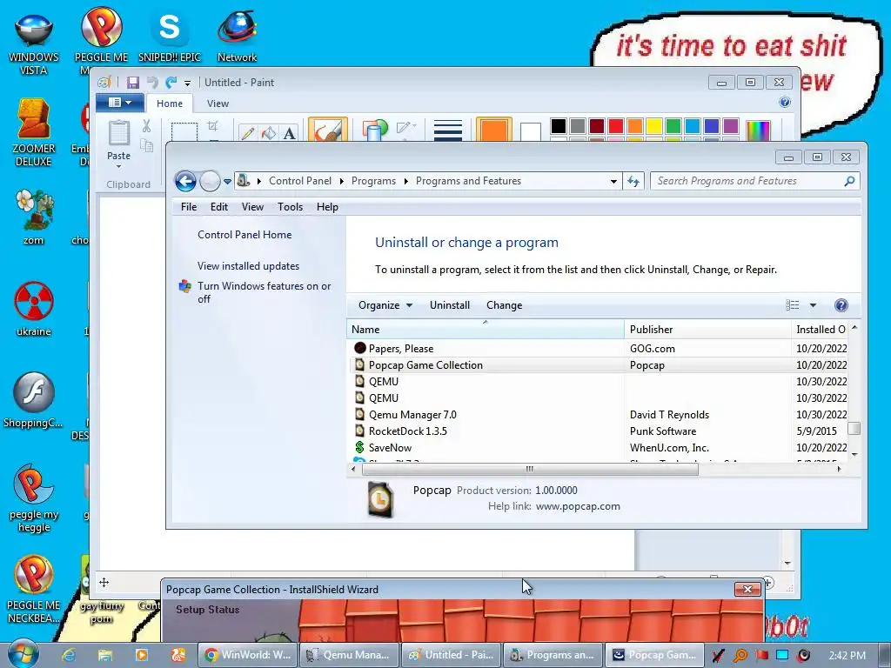Open the line Size picker in Paint
891x668 pixels.
pos(448,130)
